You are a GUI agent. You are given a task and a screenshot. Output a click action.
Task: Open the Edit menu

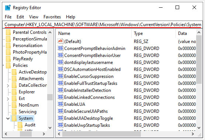(20, 17)
